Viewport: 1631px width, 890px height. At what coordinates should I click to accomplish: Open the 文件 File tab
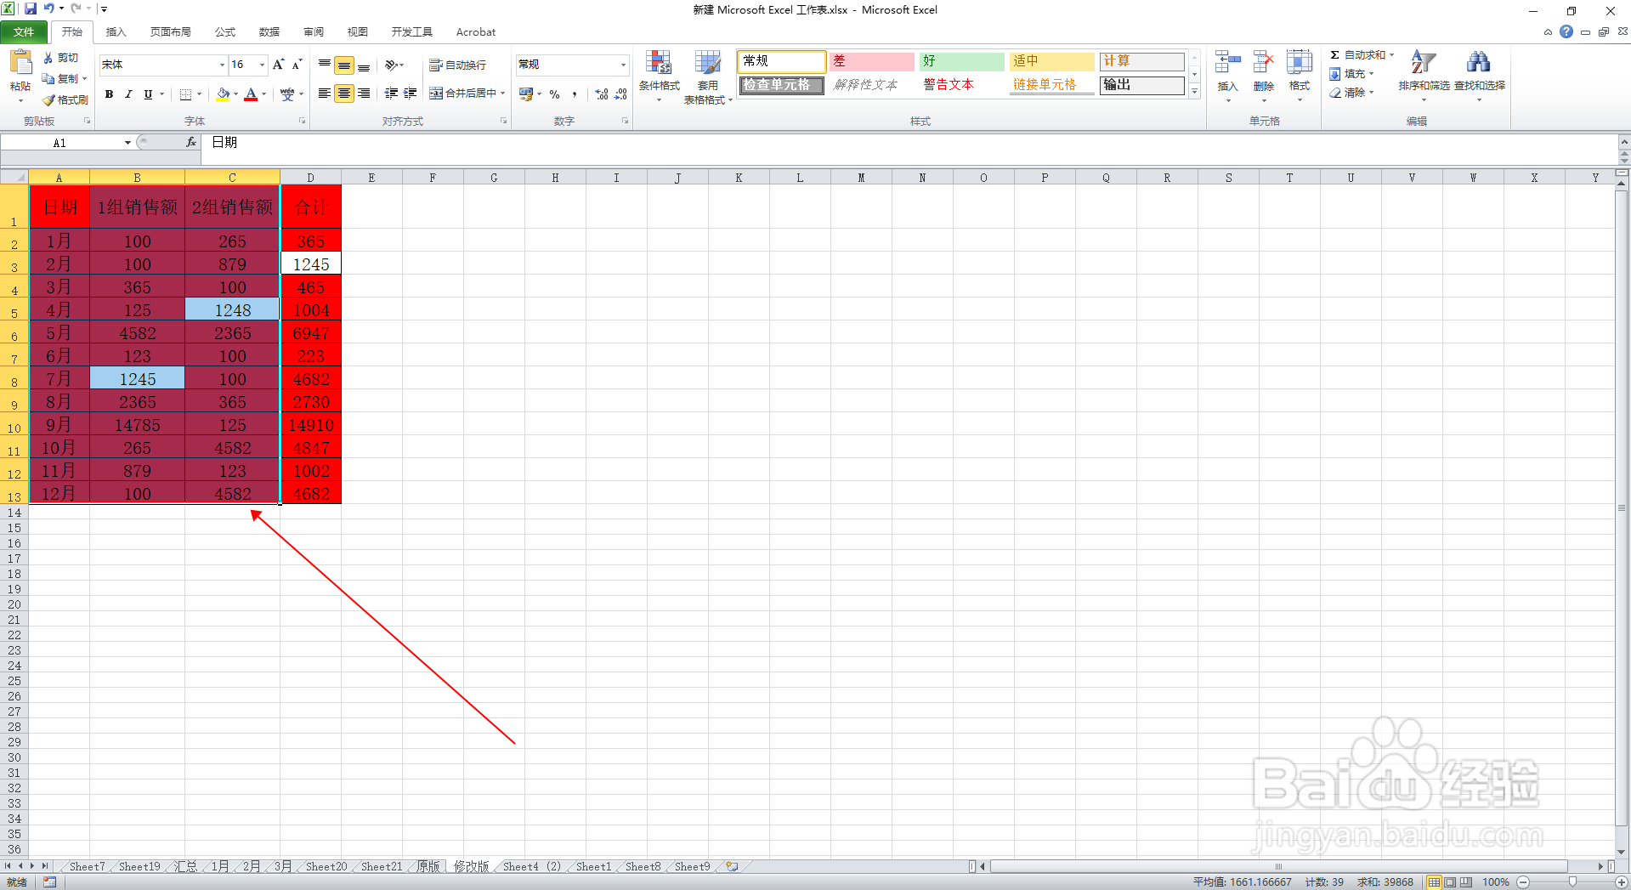[24, 32]
